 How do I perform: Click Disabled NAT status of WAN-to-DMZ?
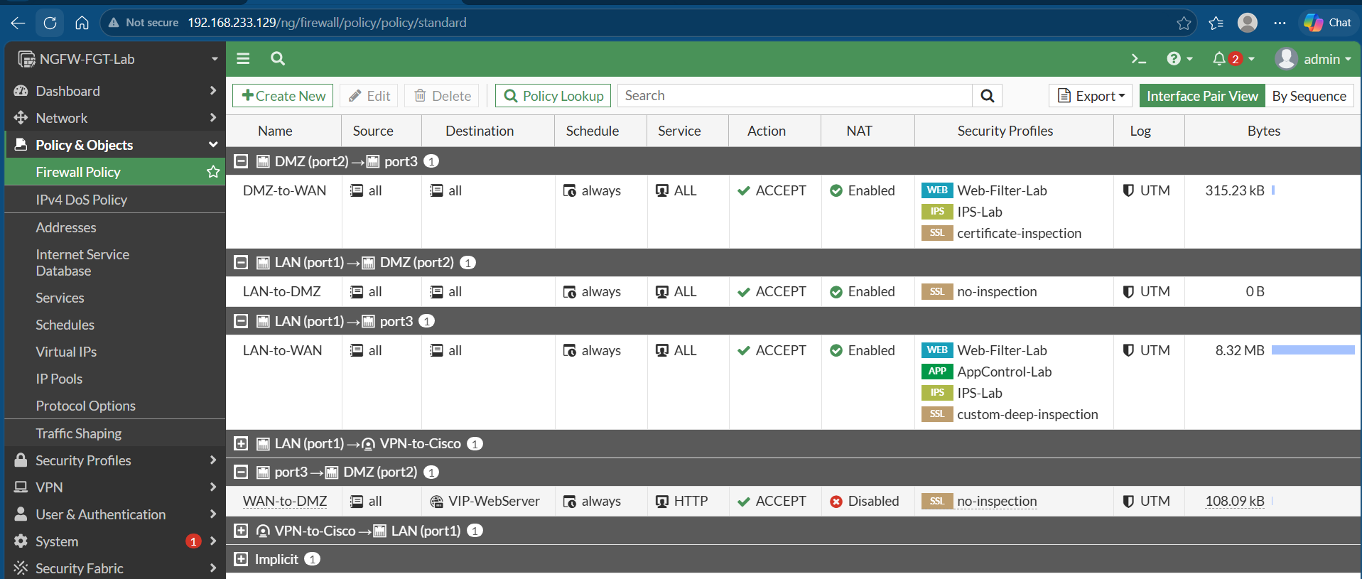865,501
